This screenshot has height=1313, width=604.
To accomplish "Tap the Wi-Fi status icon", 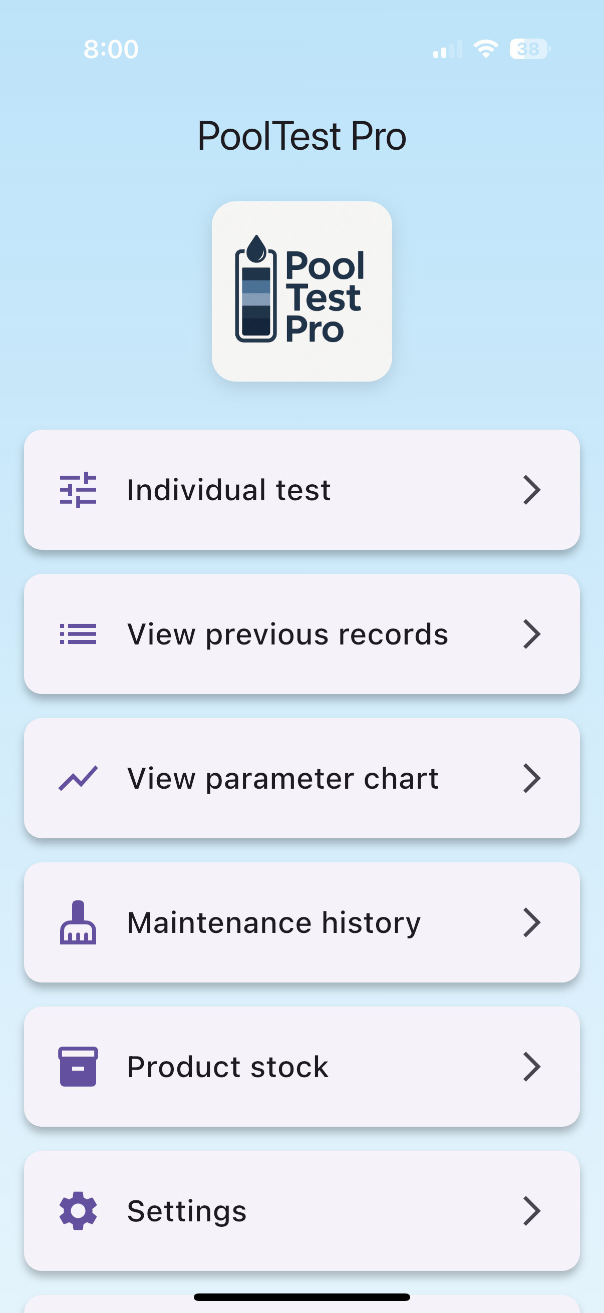I will [x=486, y=49].
